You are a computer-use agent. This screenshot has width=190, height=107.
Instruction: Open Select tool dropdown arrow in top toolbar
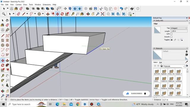pyautogui.click(x=7, y=9)
